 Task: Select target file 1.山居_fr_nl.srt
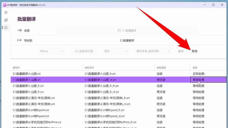[x=102, y=92]
